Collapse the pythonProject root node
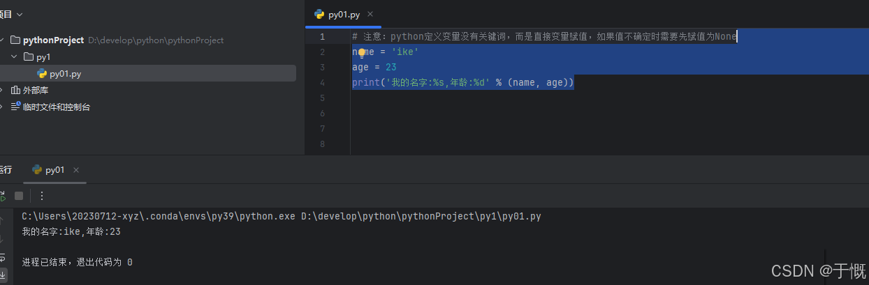The height and width of the screenshot is (285, 869). click(x=2, y=40)
